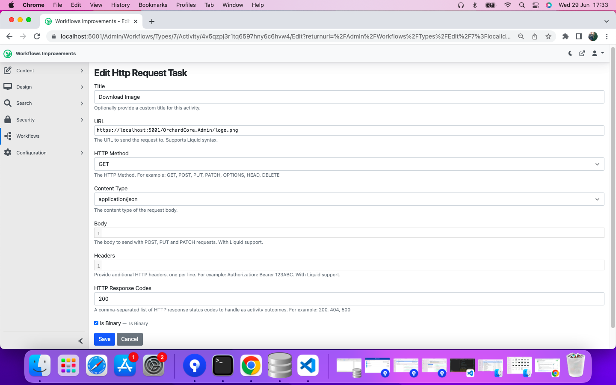Open the Profiles menu
616x385 pixels.
[186, 5]
